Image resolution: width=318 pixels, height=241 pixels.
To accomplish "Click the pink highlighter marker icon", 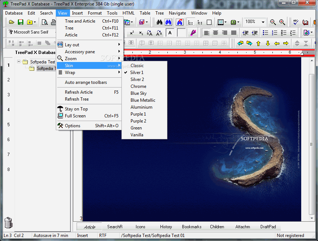I will (x=193, y=33).
